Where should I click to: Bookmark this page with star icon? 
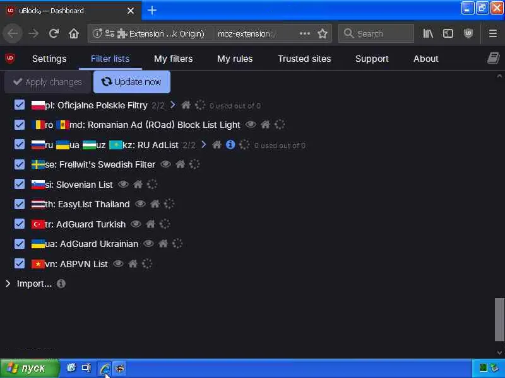point(323,33)
